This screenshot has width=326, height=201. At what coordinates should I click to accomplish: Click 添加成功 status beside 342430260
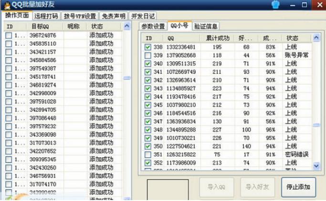[101, 168]
